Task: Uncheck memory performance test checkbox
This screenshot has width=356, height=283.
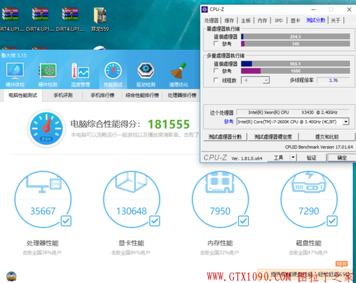Action: [244, 221]
